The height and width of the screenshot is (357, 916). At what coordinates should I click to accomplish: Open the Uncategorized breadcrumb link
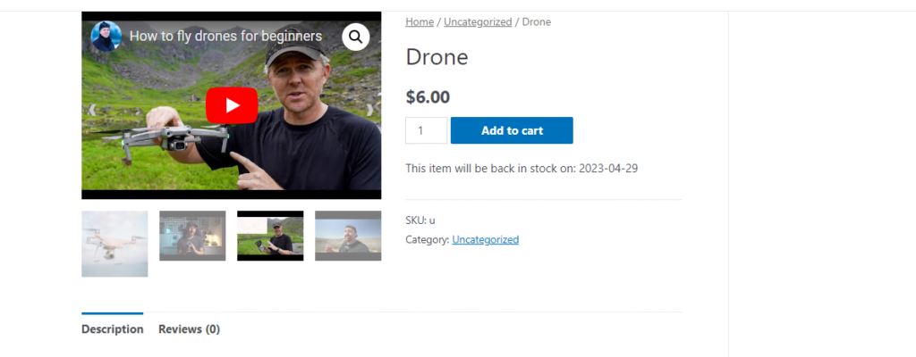[x=478, y=21]
